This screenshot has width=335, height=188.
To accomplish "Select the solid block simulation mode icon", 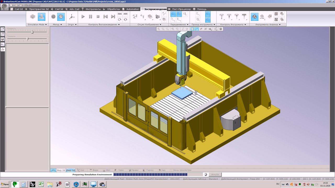I will [x=33, y=17].
